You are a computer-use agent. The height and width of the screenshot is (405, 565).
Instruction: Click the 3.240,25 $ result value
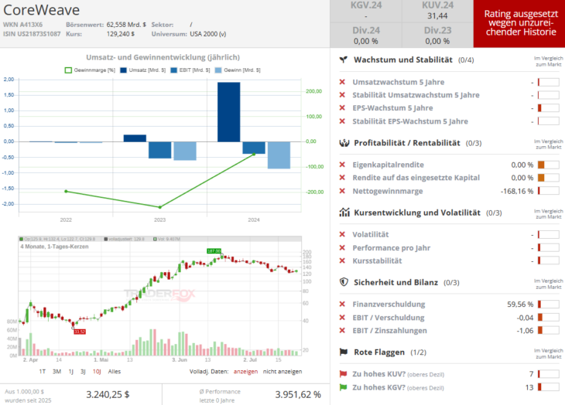[x=108, y=395]
